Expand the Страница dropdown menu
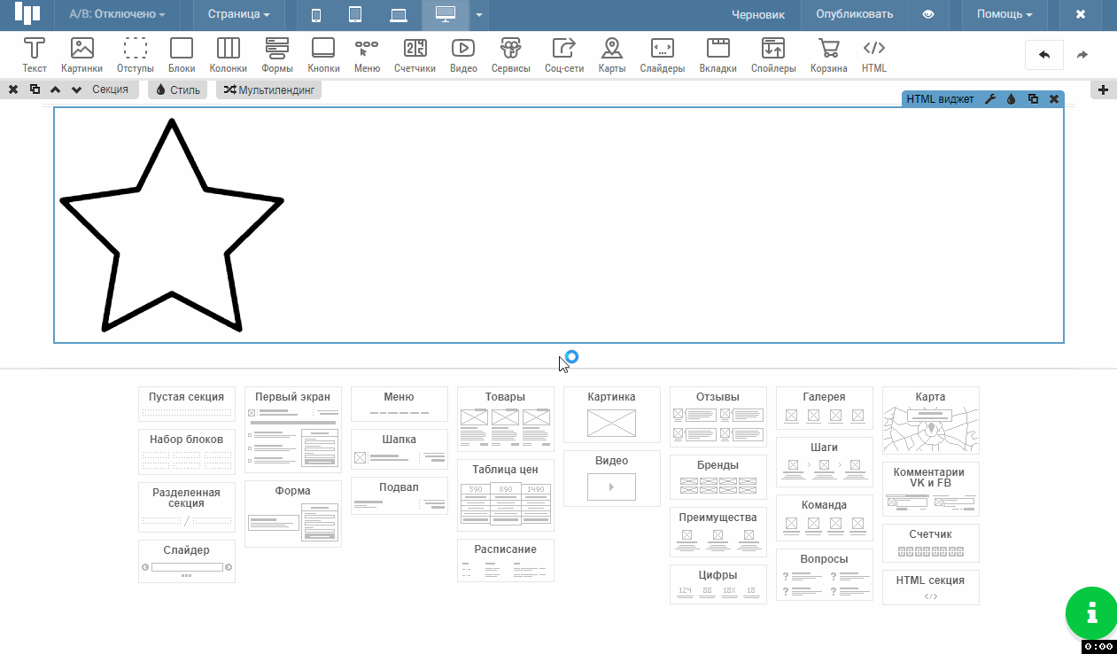 click(x=238, y=14)
